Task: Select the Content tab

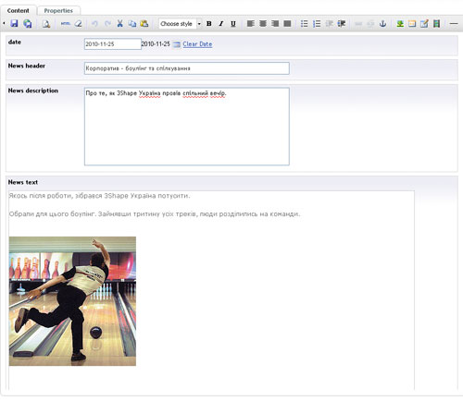Action: [x=19, y=11]
